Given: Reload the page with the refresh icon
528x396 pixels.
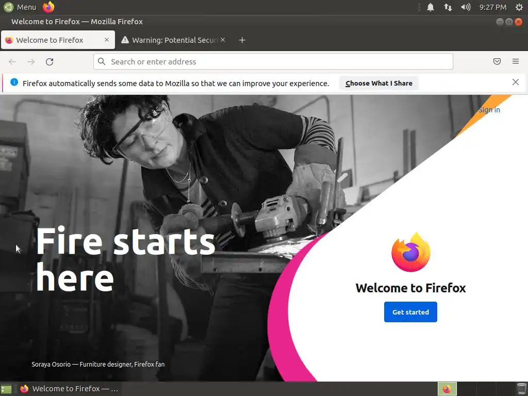Looking at the screenshot, I should click(49, 62).
